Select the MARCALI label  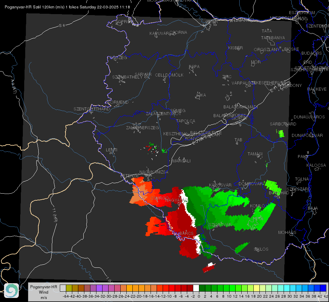coord(181,161)
